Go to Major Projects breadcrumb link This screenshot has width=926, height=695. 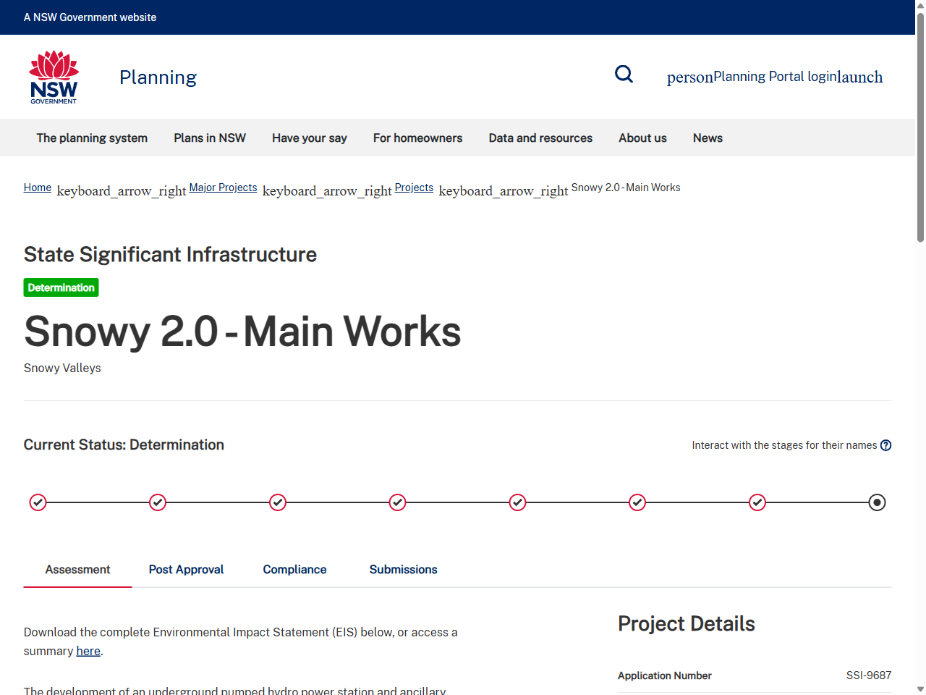tap(223, 188)
